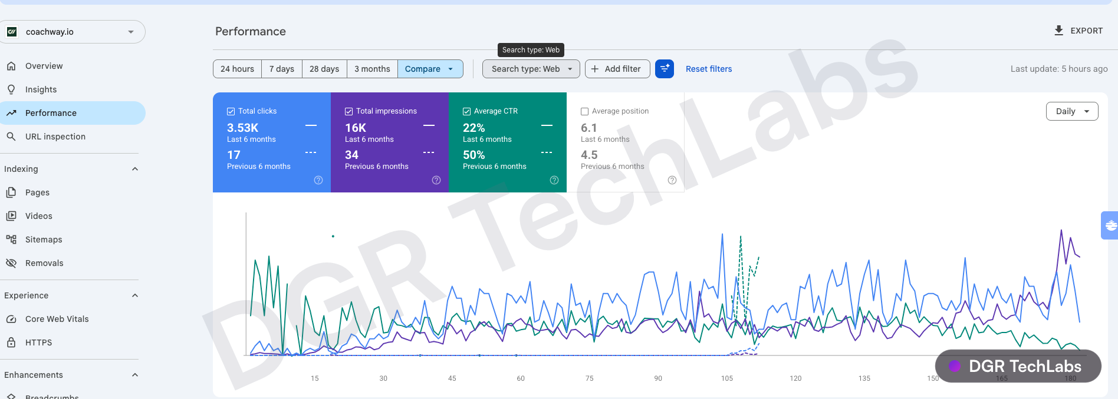The image size is (1118, 399).
Task: Click the blue side panel tab icon
Action: [1110, 225]
